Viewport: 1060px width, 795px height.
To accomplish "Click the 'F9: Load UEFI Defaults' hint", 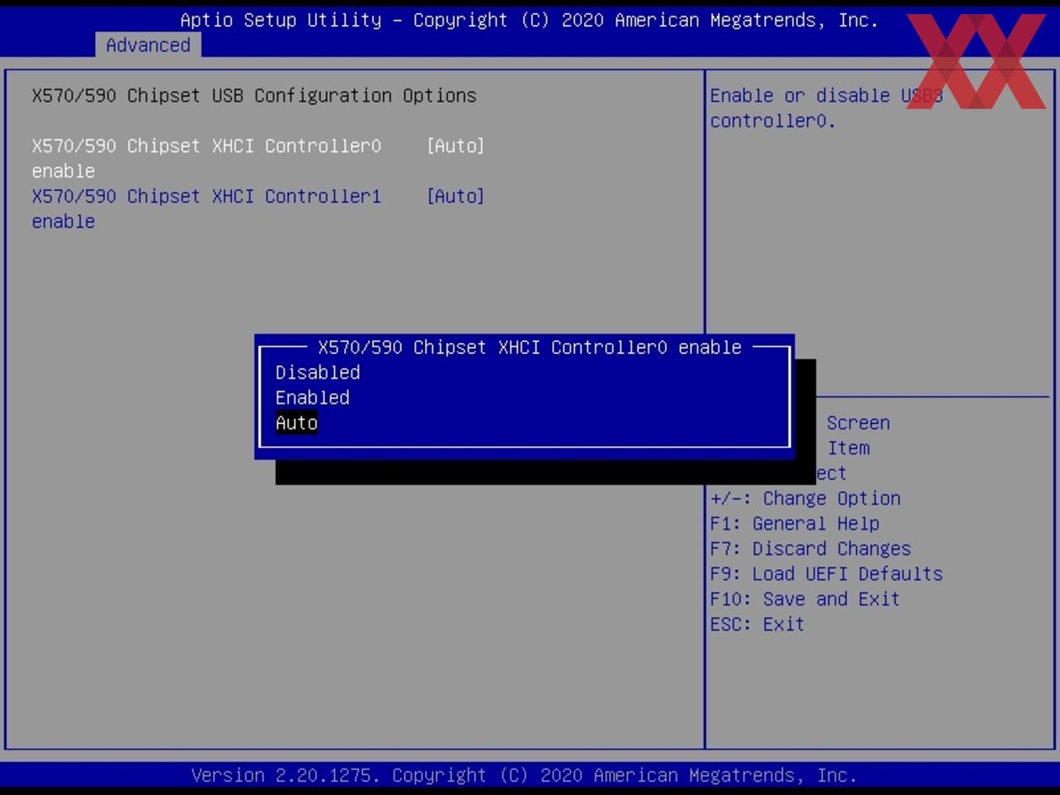I will pyautogui.click(x=826, y=574).
